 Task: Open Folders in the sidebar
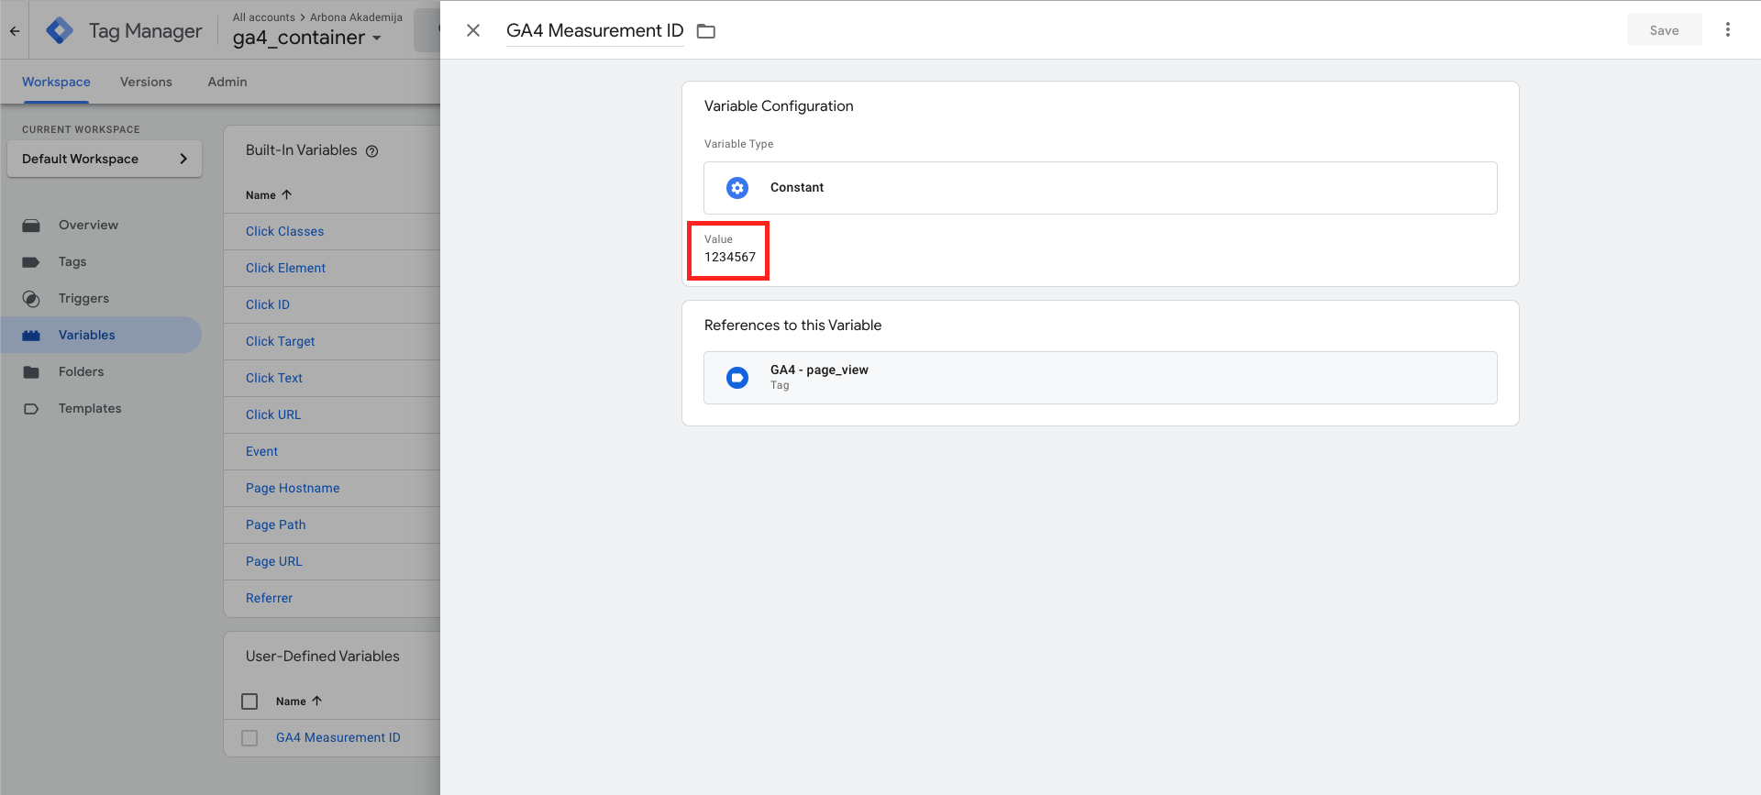[x=81, y=371]
